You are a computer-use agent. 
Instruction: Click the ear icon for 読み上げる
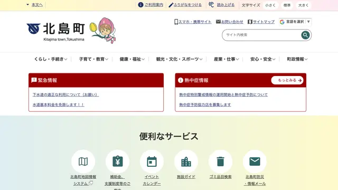click(211, 5)
